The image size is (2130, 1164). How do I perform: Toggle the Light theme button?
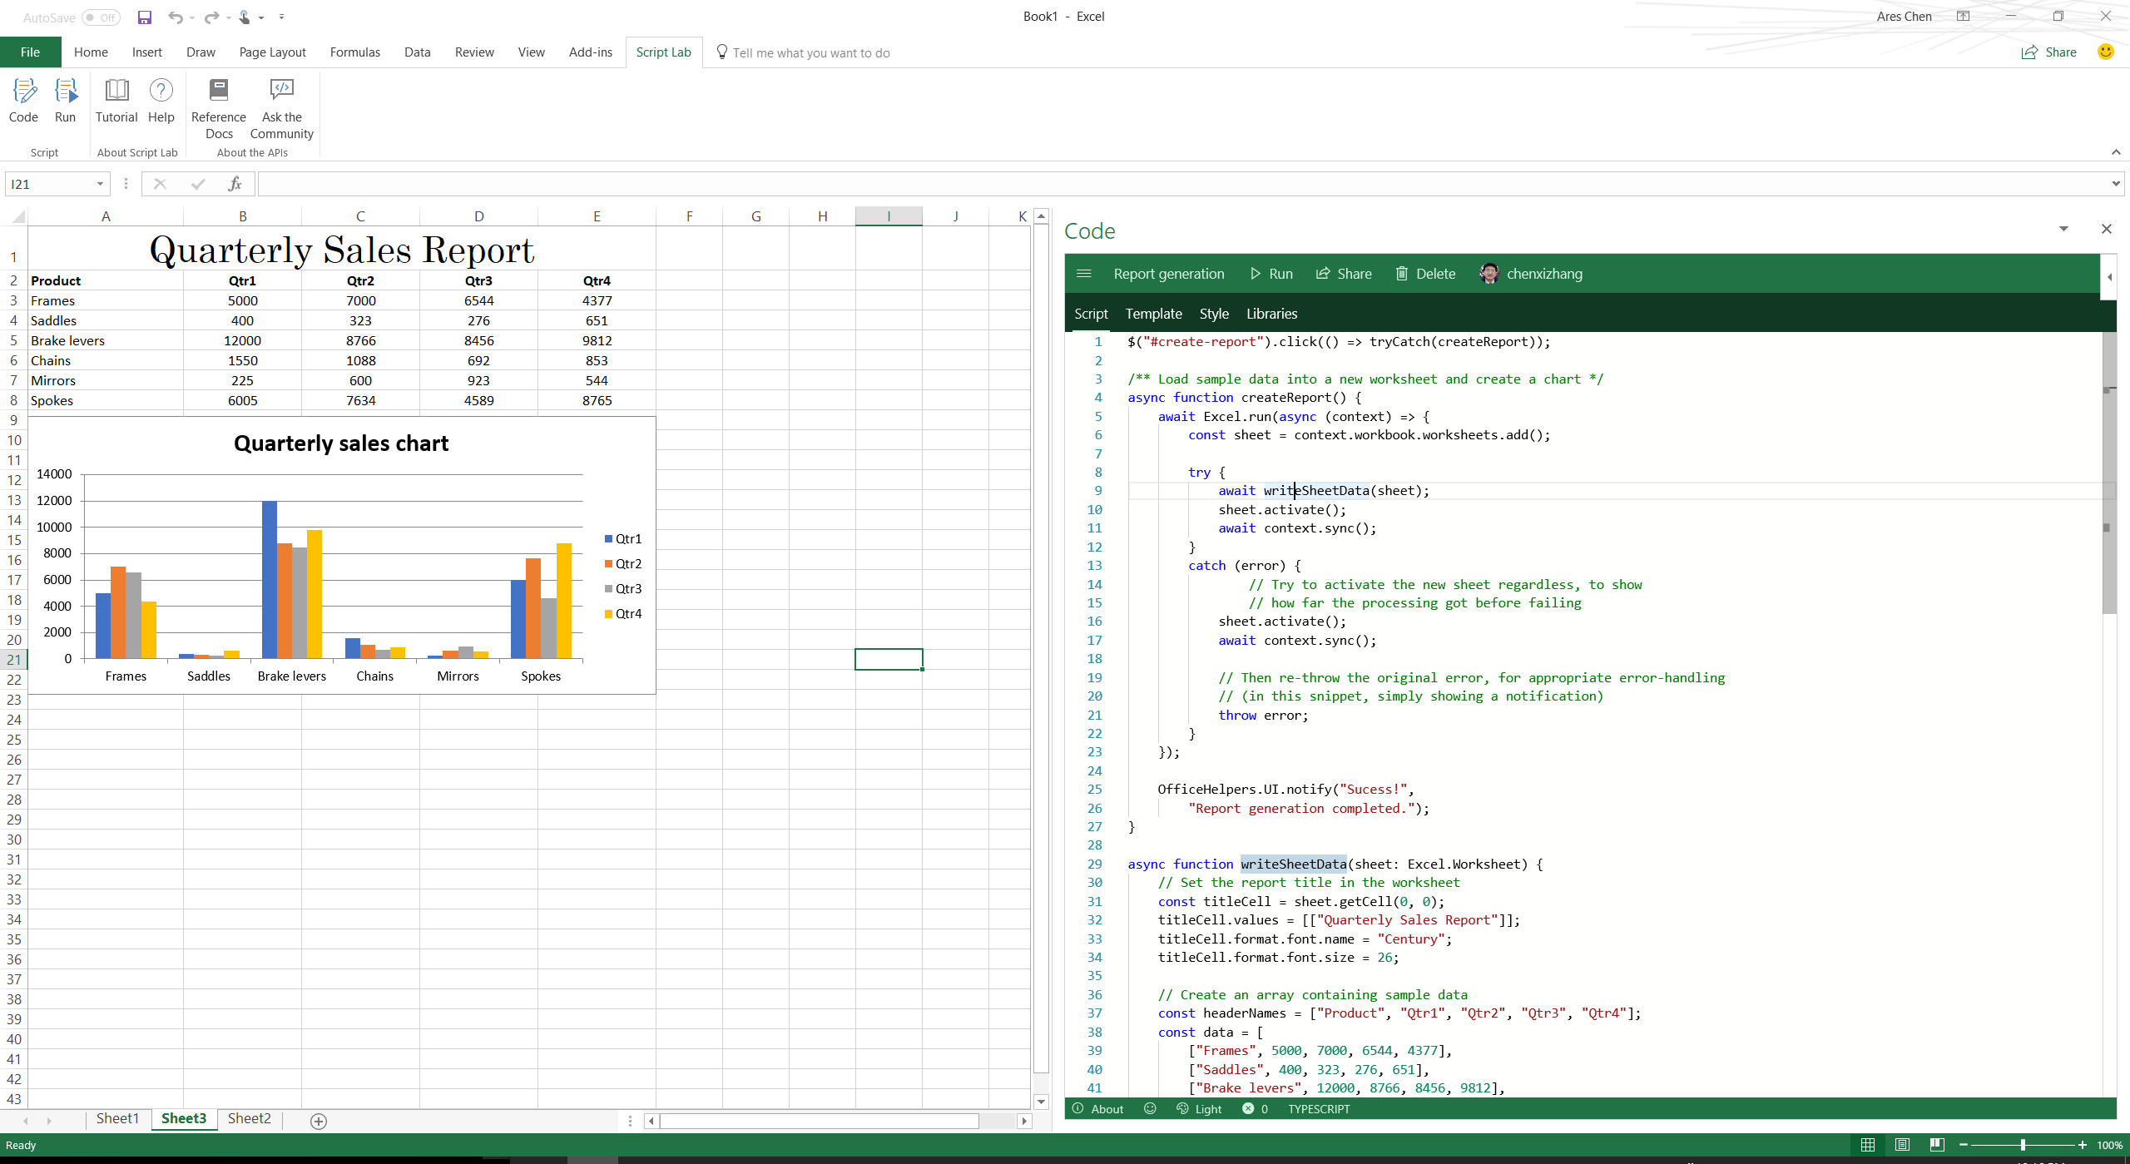(1199, 1109)
